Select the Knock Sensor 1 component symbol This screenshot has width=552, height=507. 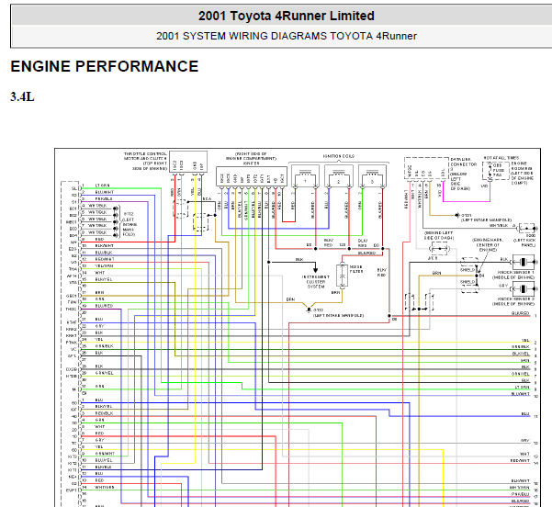click(x=524, y=262)
